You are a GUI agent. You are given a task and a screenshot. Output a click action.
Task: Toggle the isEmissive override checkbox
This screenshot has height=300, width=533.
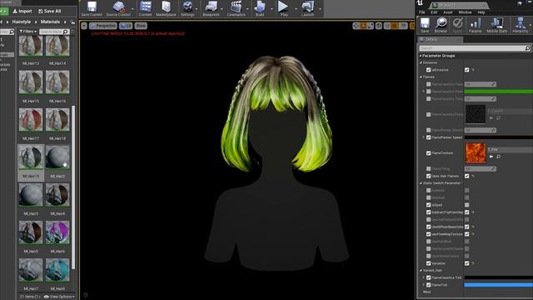click(x=428, y=70)
